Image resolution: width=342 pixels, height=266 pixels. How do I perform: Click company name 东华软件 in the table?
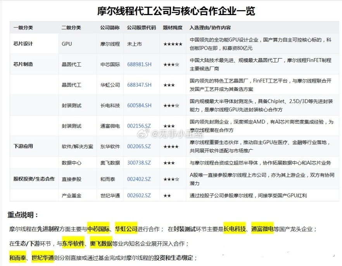(x=110, y=147)
